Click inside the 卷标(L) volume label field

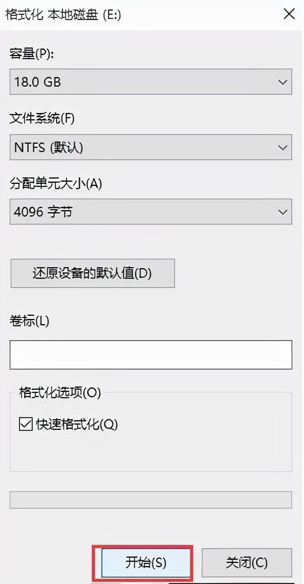151,354
